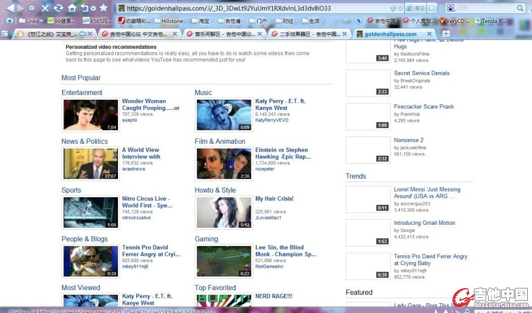The height and width of the screenshot is (313, 532).
Task: Click the go arrow at address bar end
Action: tap(432, 8)
